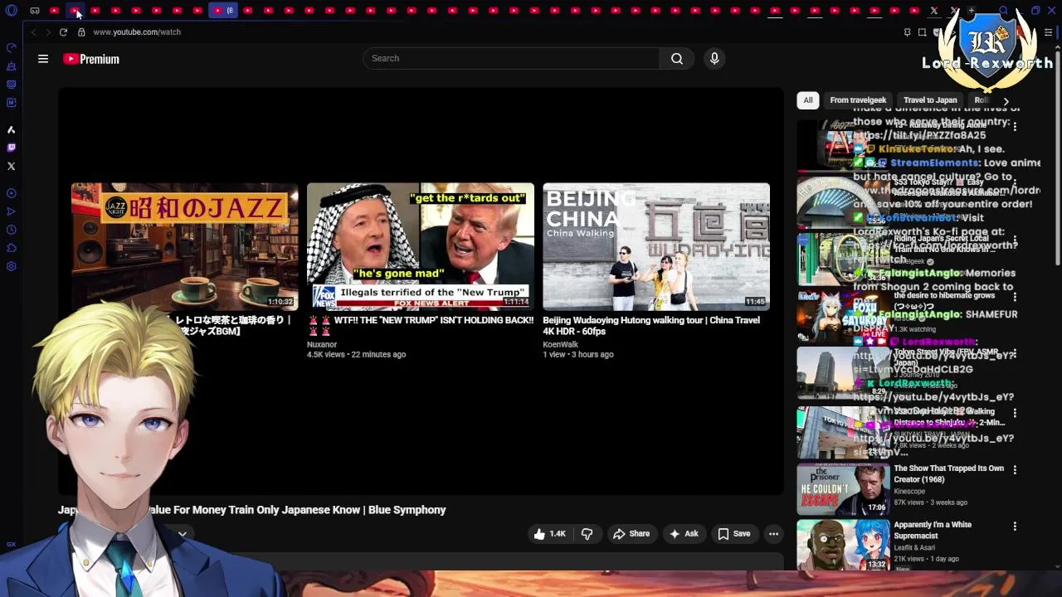Screen dimensions: 1062x597
Task: Click the Ask button
Action: (684, 534)
